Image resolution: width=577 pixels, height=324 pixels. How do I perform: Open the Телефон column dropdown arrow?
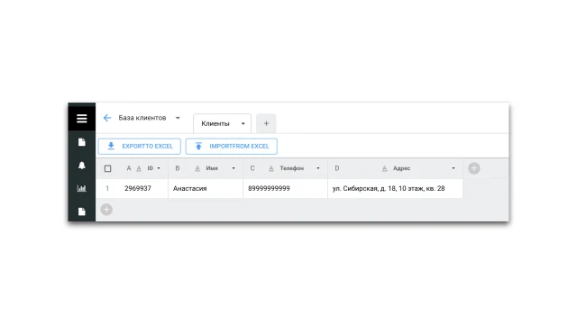coord(318,168)
